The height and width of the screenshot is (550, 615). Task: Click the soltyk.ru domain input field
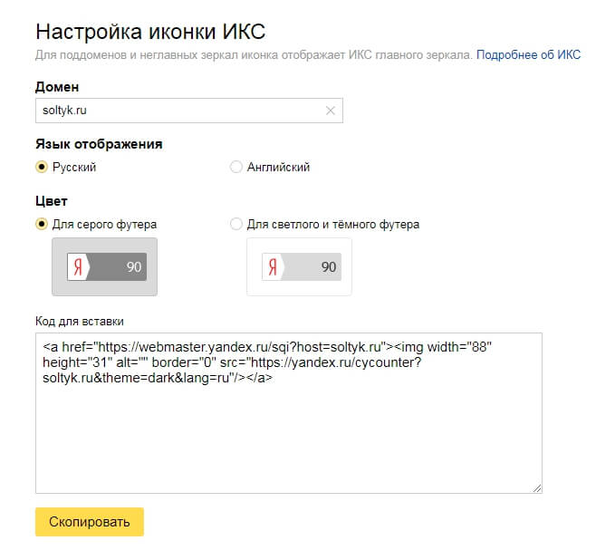189,111
